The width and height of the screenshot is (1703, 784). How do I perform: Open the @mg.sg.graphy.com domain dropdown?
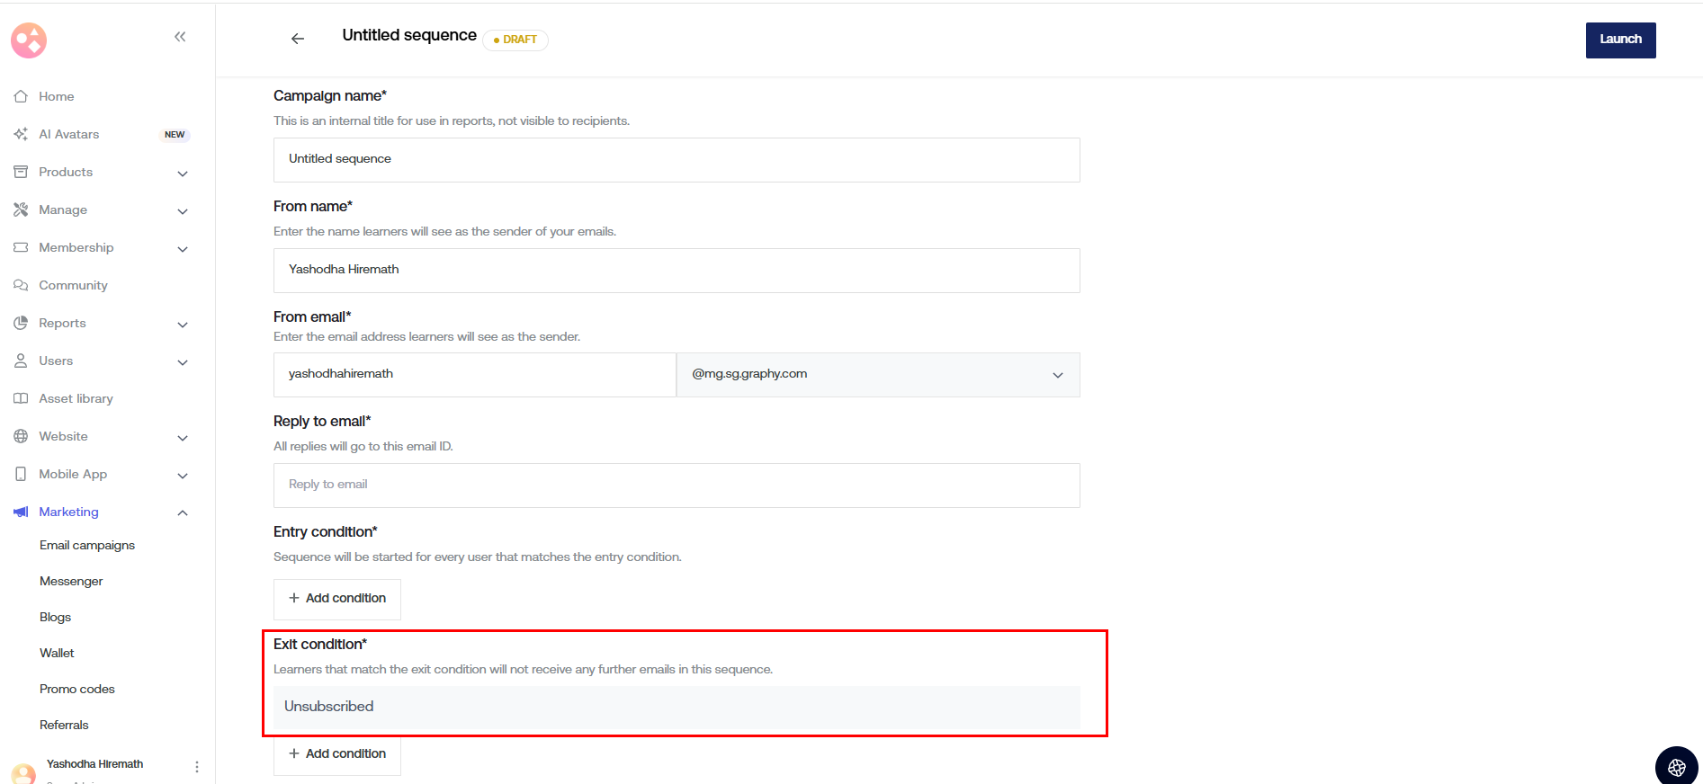877,375
